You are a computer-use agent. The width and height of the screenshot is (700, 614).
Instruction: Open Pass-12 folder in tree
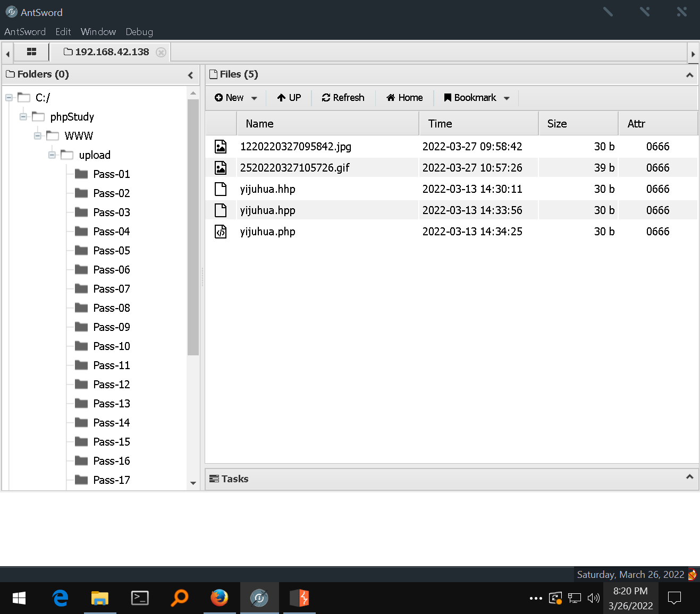tap(112, 385)
